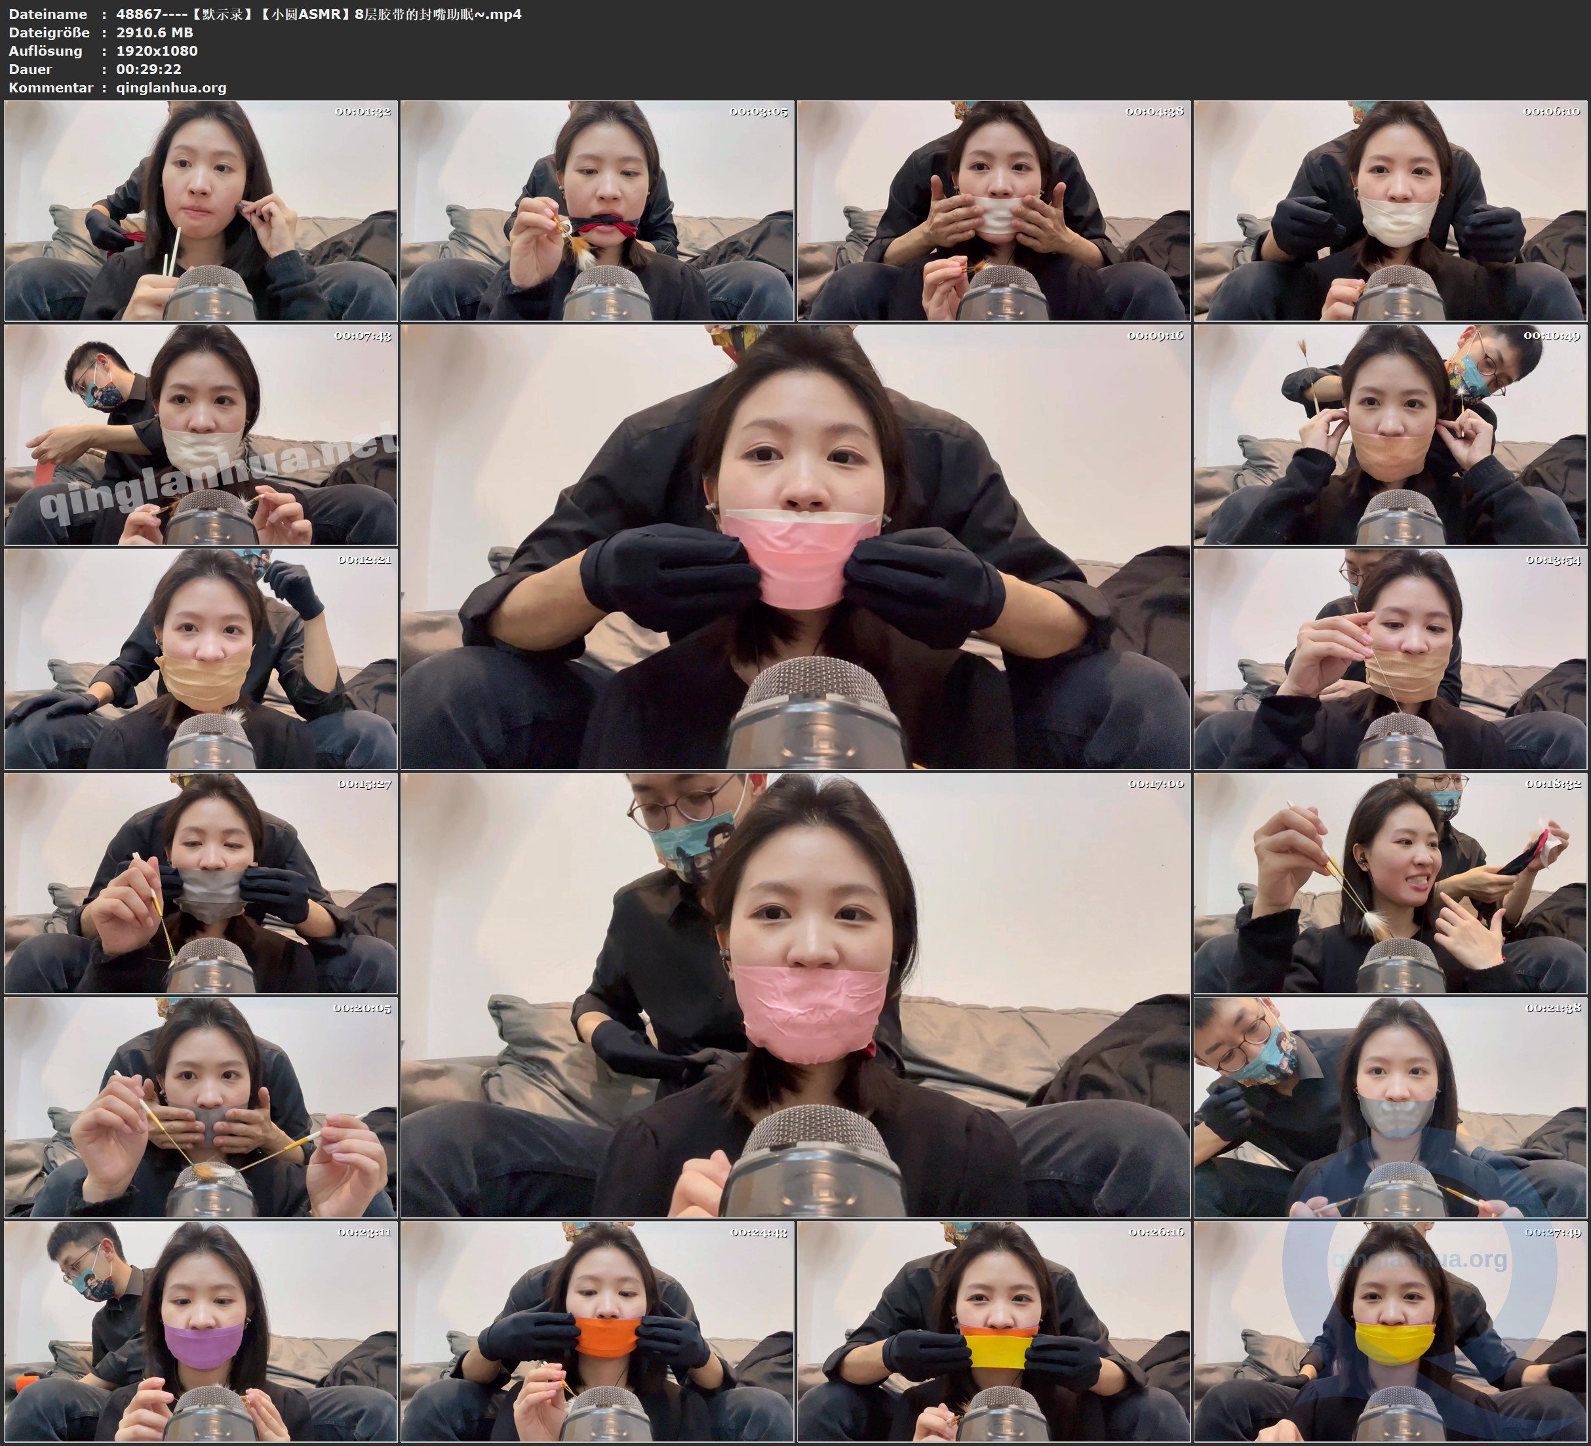Click the 00:06:10 preview frame

(x=1390, y=210)
